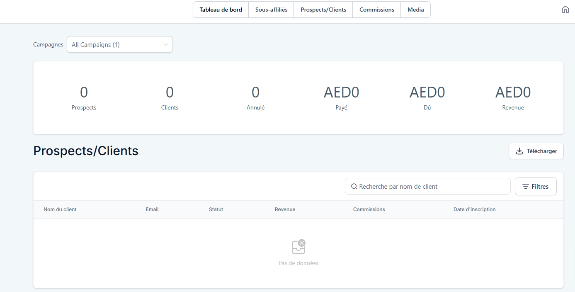The height and width of the screenshot is (292, 575).
Task: Select the Commissions tab
Action: click(x=376, y=10)
